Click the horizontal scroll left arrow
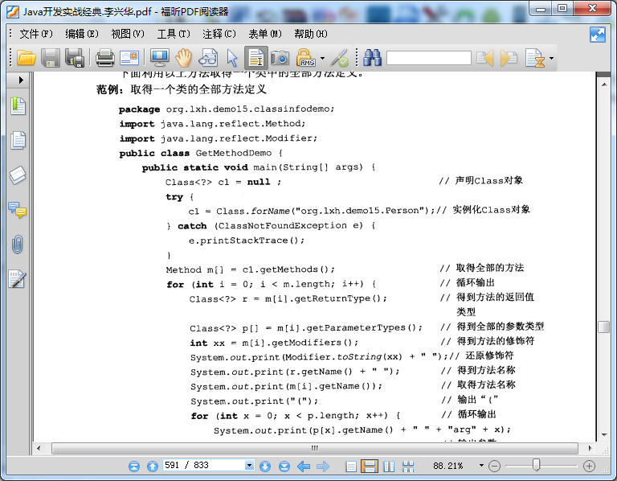Image resolution: width=617 pixels, height=481 pixels. tap(39, 448)
